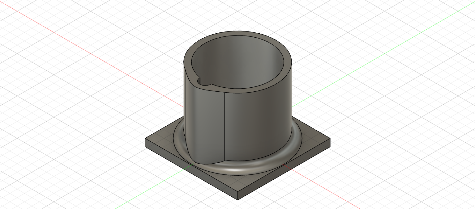Click the rightmost corner of the base plate
Screen dimensions: 475x209
pyautogui.click(x=330, y=139)
